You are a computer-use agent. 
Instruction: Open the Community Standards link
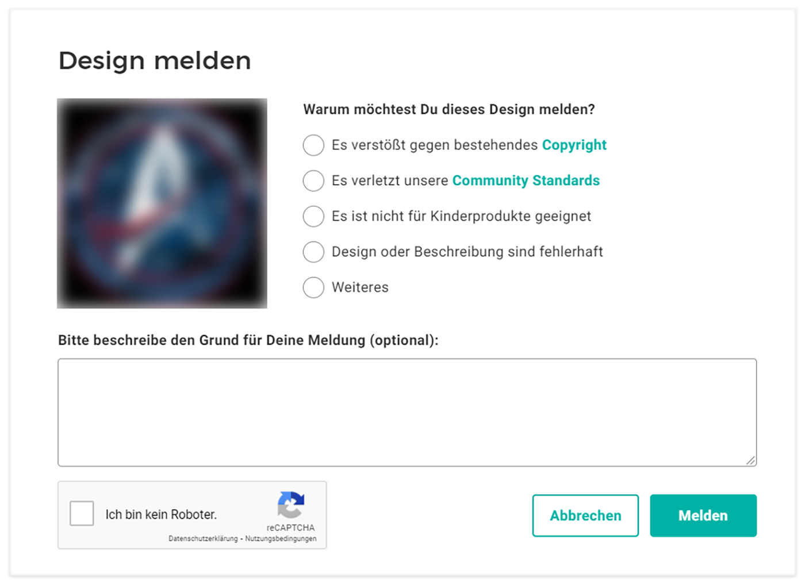pyautogui.click(x=526, y=181)
